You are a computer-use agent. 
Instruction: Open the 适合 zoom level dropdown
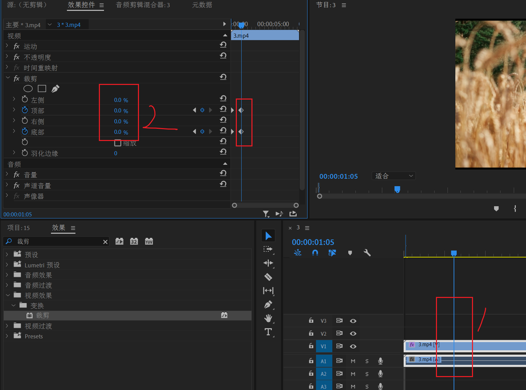point(393,176)
